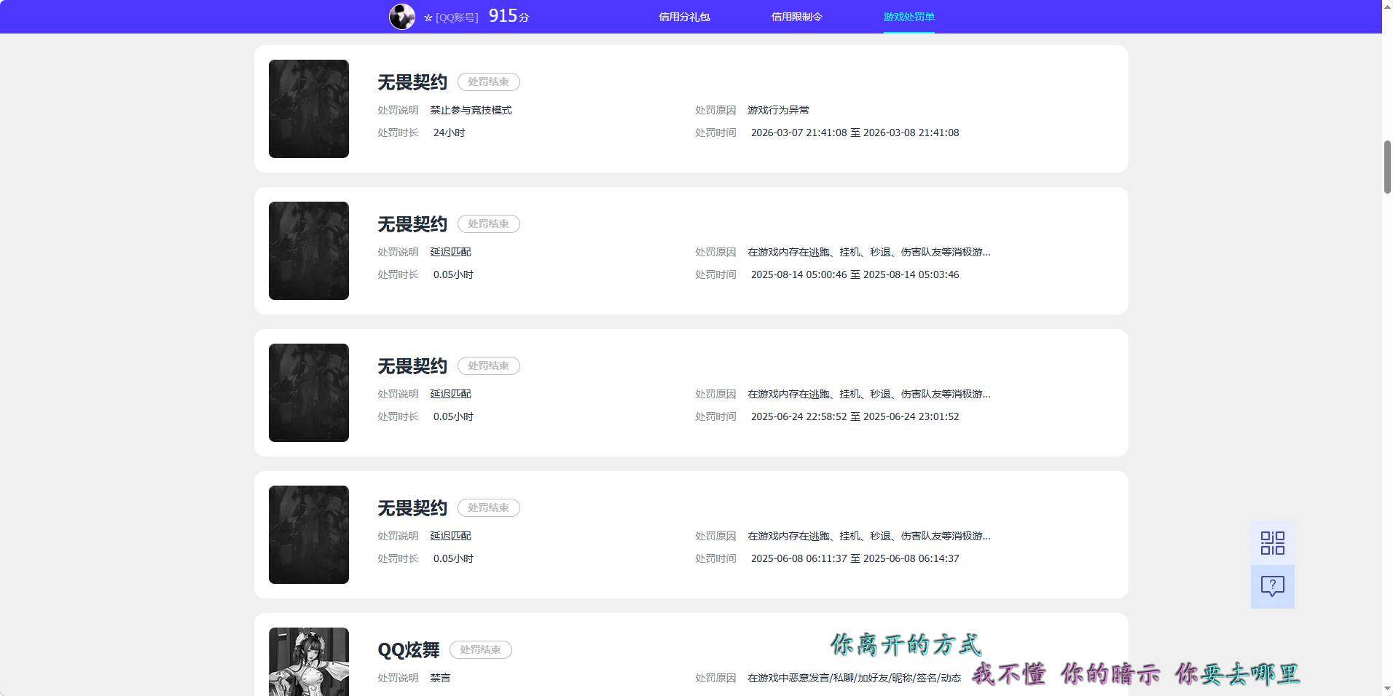Click the 915分 credit score
1393x696 pixels.
[509, 16]
